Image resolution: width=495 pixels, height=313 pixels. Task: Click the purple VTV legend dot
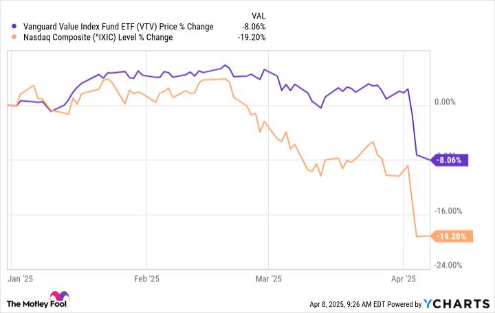pyautogui.click(x=14, y=27)
